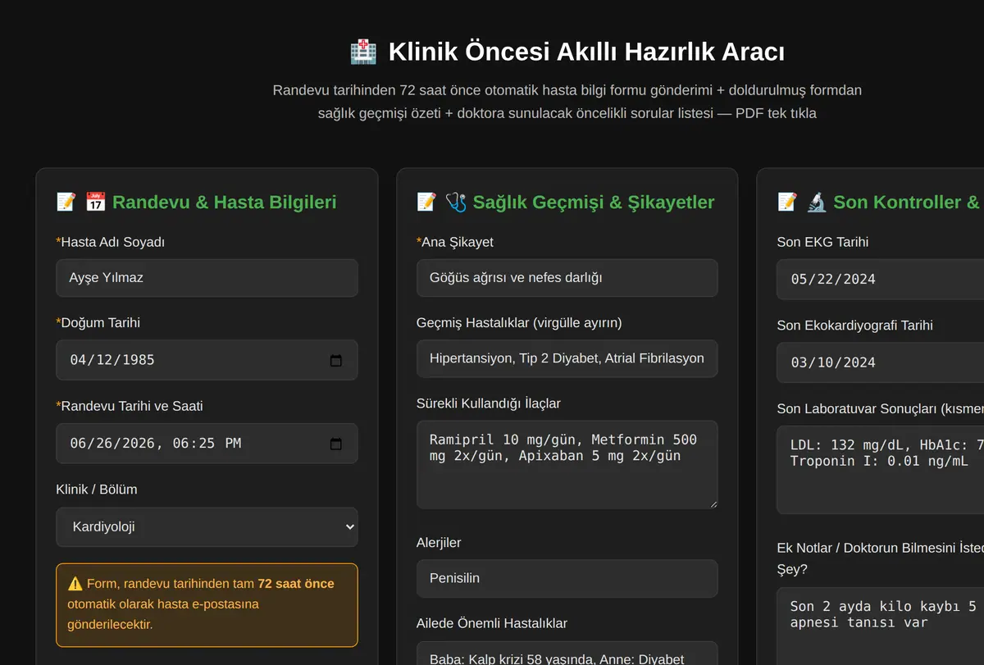
Task: Click the Ailede Önemli Hastalıklar label
Action: click(492, 623)
